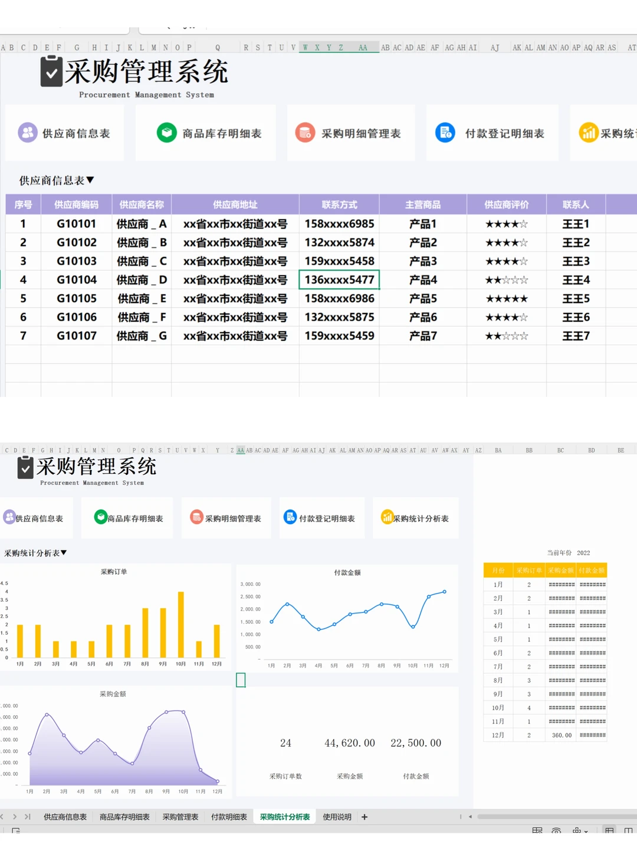Viewport: 637px width, 851px height.
Task: Click the blue card icon on 付款登记明细表
Action: 445,132
